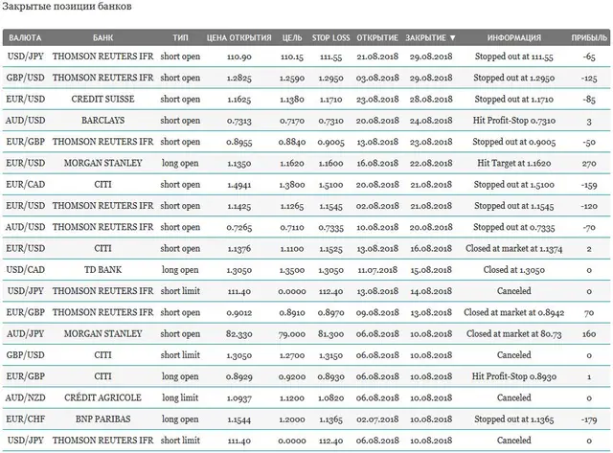Image resolution: width=613 pixels, height=453 pixels.
Task: Click the ЦЕЛЬ column header
Action: click(292, 38)
